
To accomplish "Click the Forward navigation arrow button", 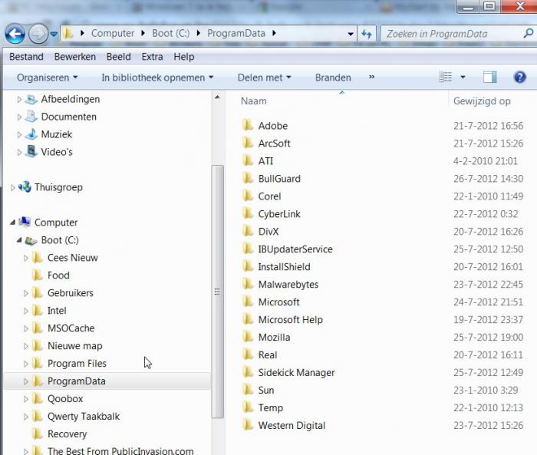I will click(x=38, y=34).
